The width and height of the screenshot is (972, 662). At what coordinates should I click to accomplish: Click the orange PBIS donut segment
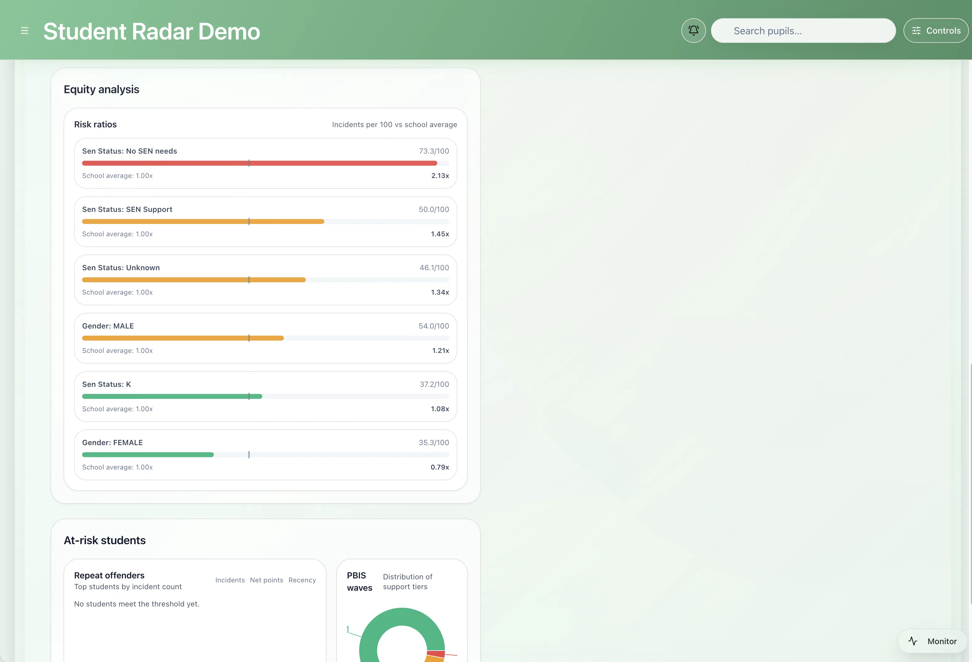click(x=434, y=660)
